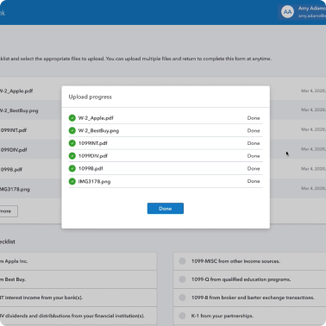
Task: Select 1099DIV.pdf in upload progress list
Action: pos(93,156)
